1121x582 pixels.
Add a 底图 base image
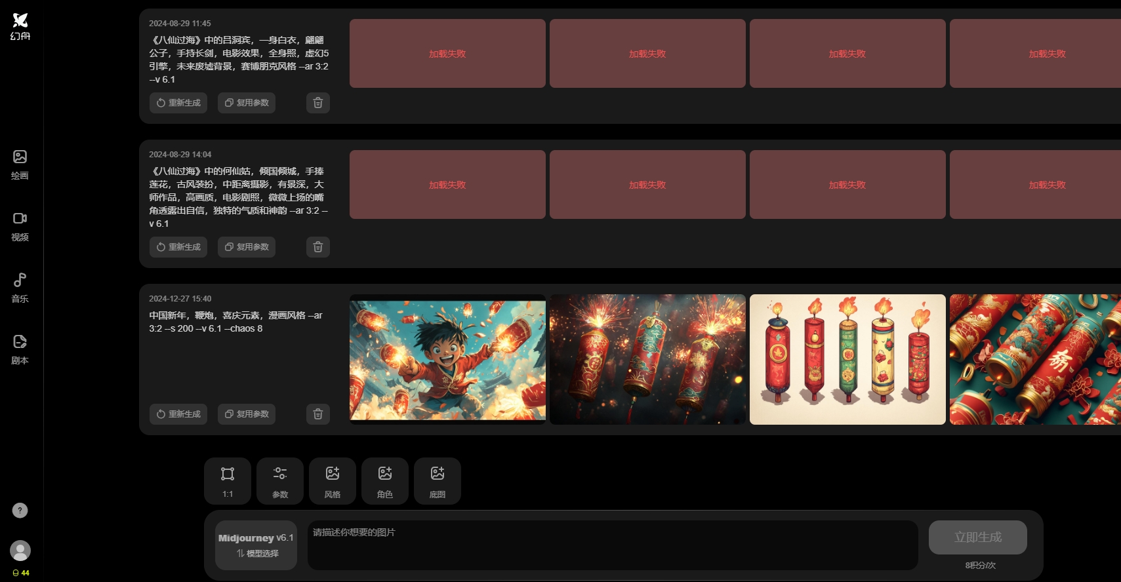[438, 481]
